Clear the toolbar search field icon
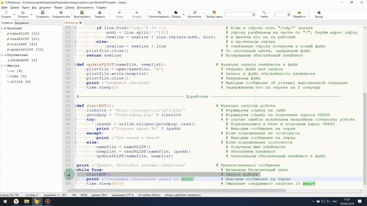The image size is (367, 206). (253, 15)
